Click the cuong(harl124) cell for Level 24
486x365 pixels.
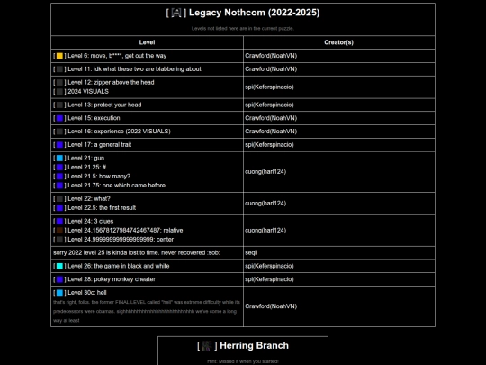[x=339, y=231]
